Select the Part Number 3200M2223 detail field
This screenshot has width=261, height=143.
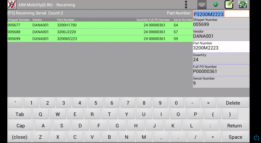221,47
